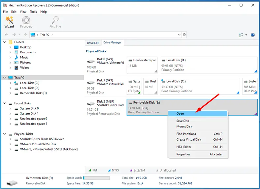Click This PC in address bar
The width and height of the screenshot is (260, 189).
click(x=45, y=35)
